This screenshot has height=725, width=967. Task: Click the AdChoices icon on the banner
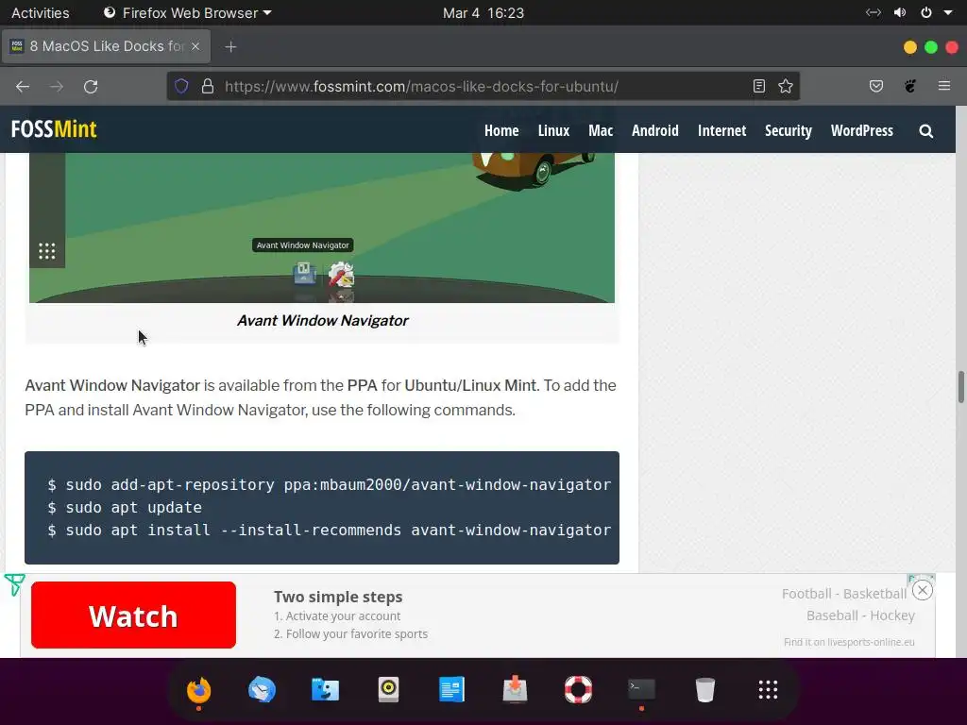[x=912, y=578]
